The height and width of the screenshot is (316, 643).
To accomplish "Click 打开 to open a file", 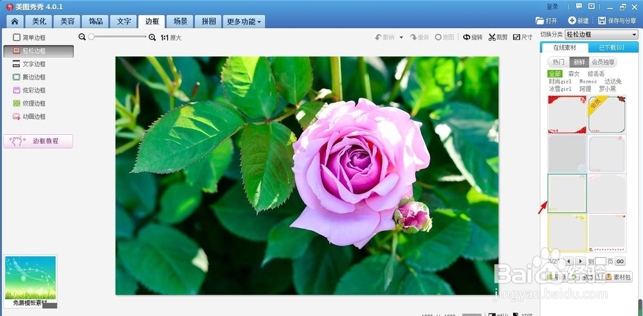I will click(547, 21).
